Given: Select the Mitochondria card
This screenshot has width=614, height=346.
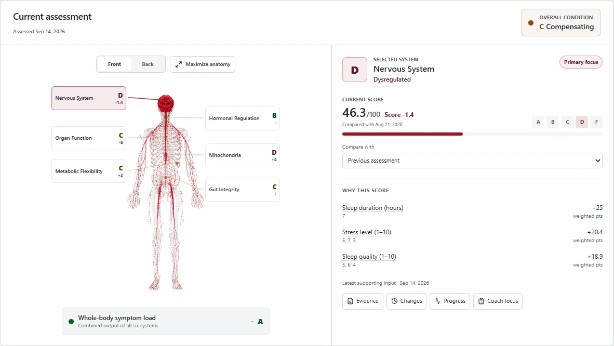Looking at the screenshot, I should click(x=243, y=155).
